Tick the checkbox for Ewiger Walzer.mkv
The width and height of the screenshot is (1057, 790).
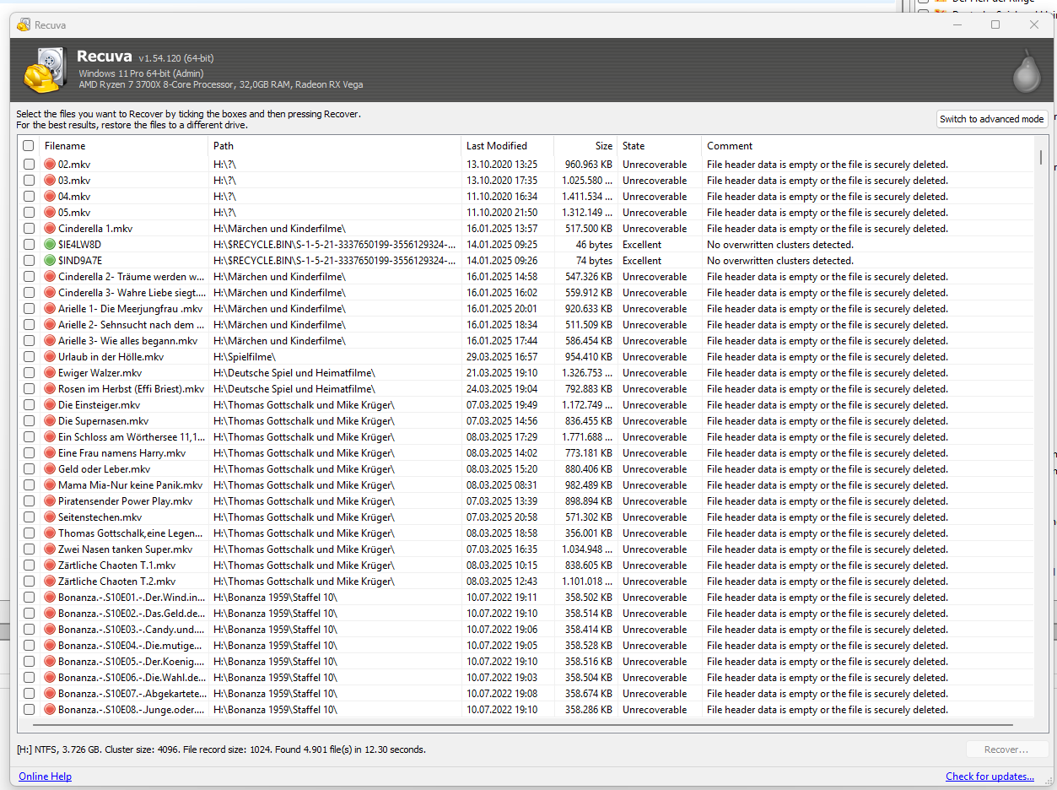pos(29,373)
